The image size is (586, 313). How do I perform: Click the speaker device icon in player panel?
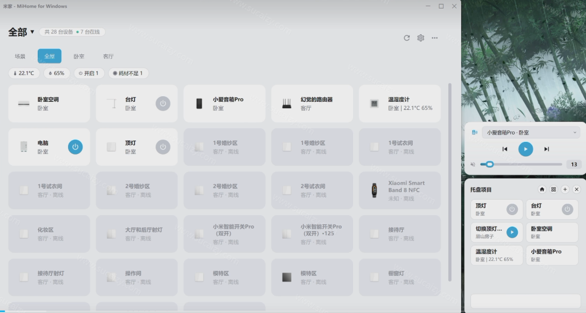(x=474, y=133)
